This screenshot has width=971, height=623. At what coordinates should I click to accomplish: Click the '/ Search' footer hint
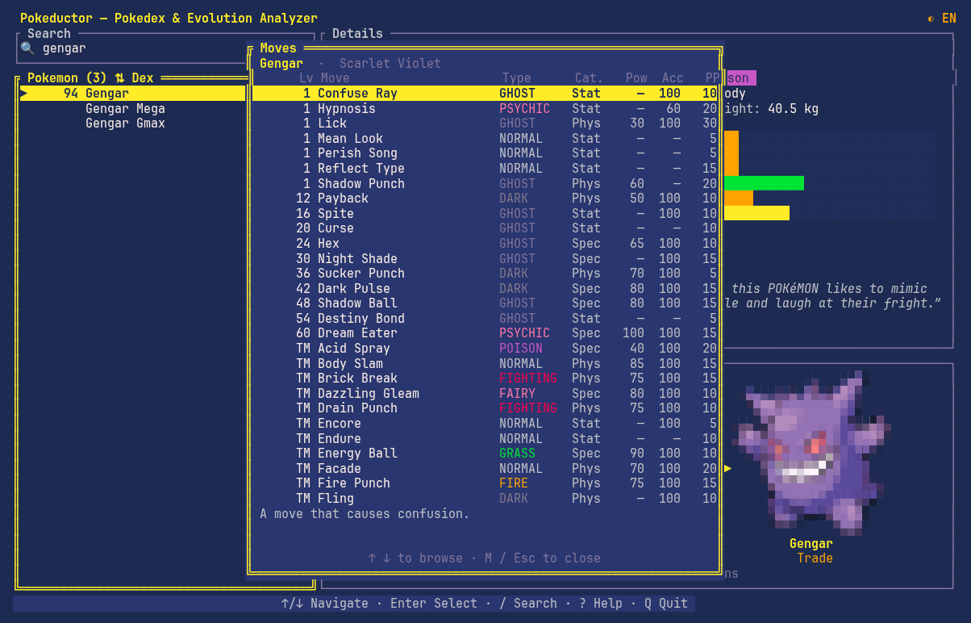(528, 603)
